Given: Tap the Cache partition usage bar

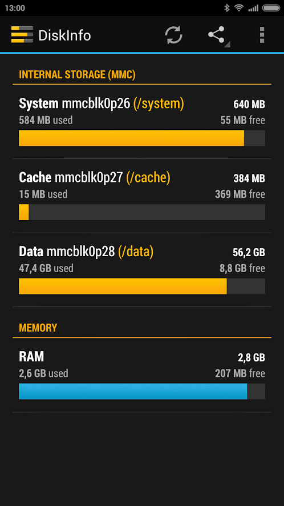Looking at the screenshot, I should click(142, 212).
